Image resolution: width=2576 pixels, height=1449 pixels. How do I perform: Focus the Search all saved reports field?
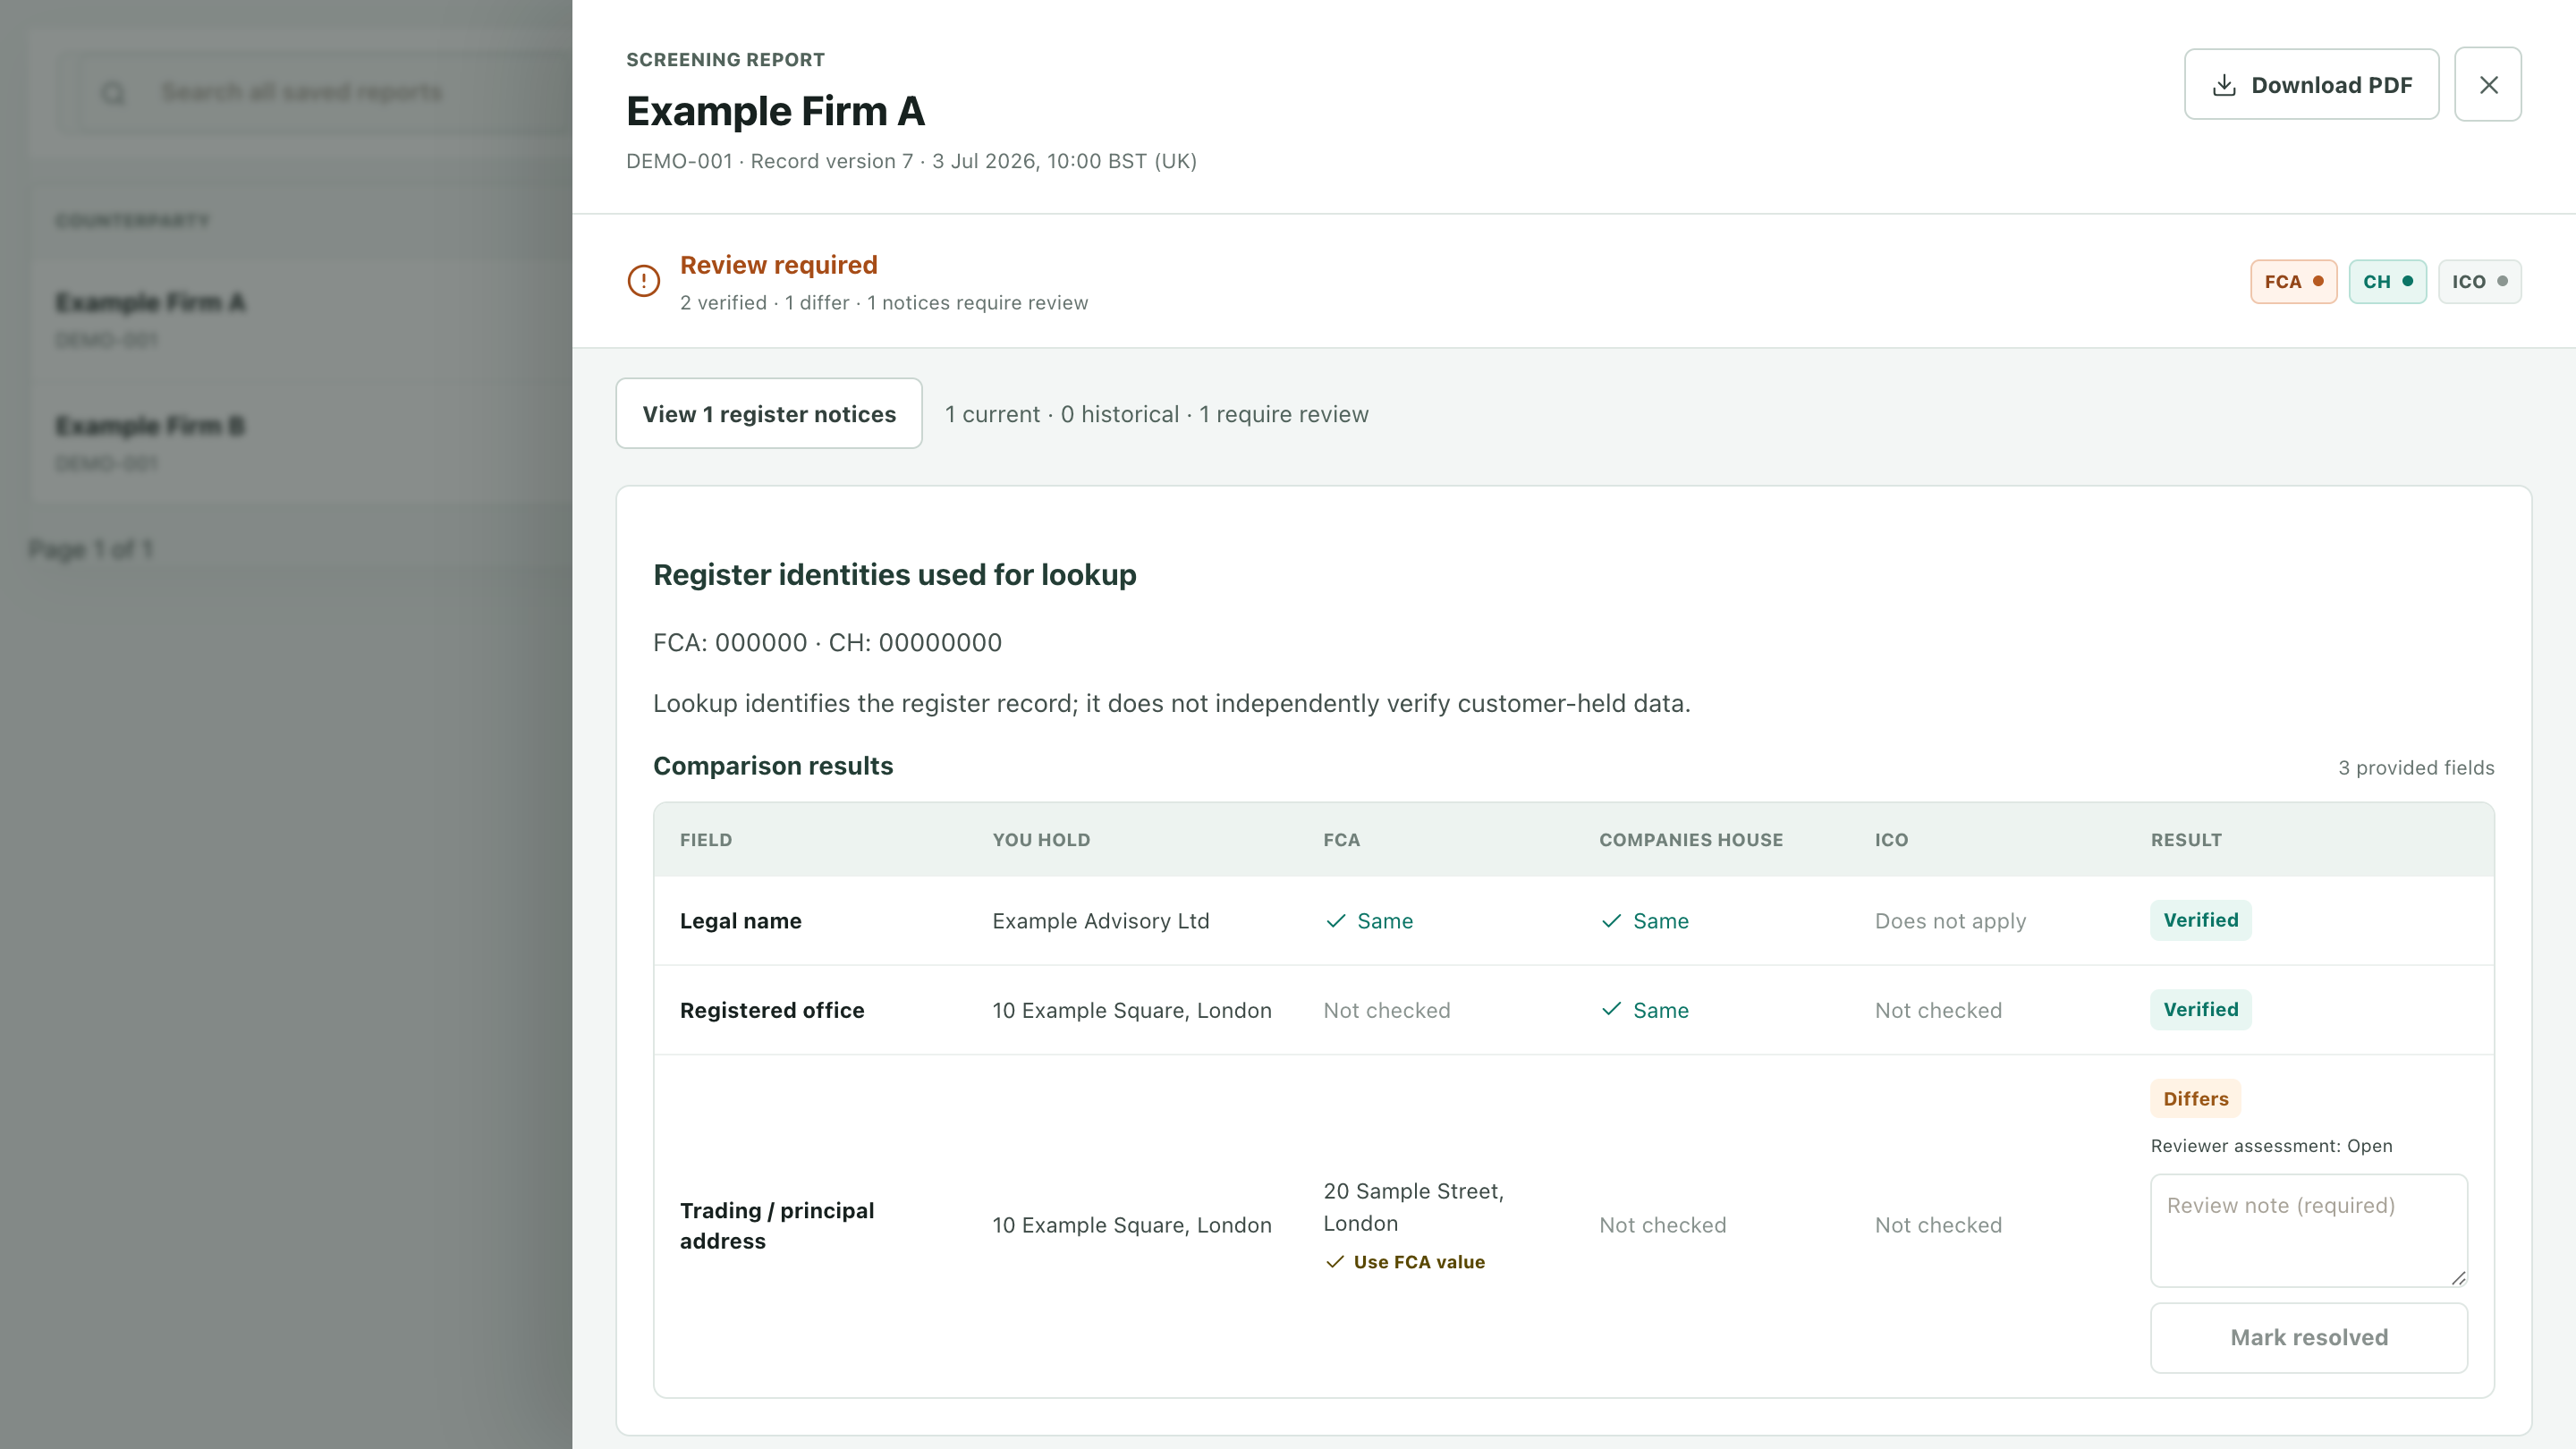tap(316, 92)
